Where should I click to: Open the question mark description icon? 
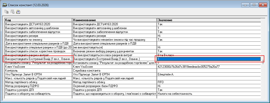18,12
